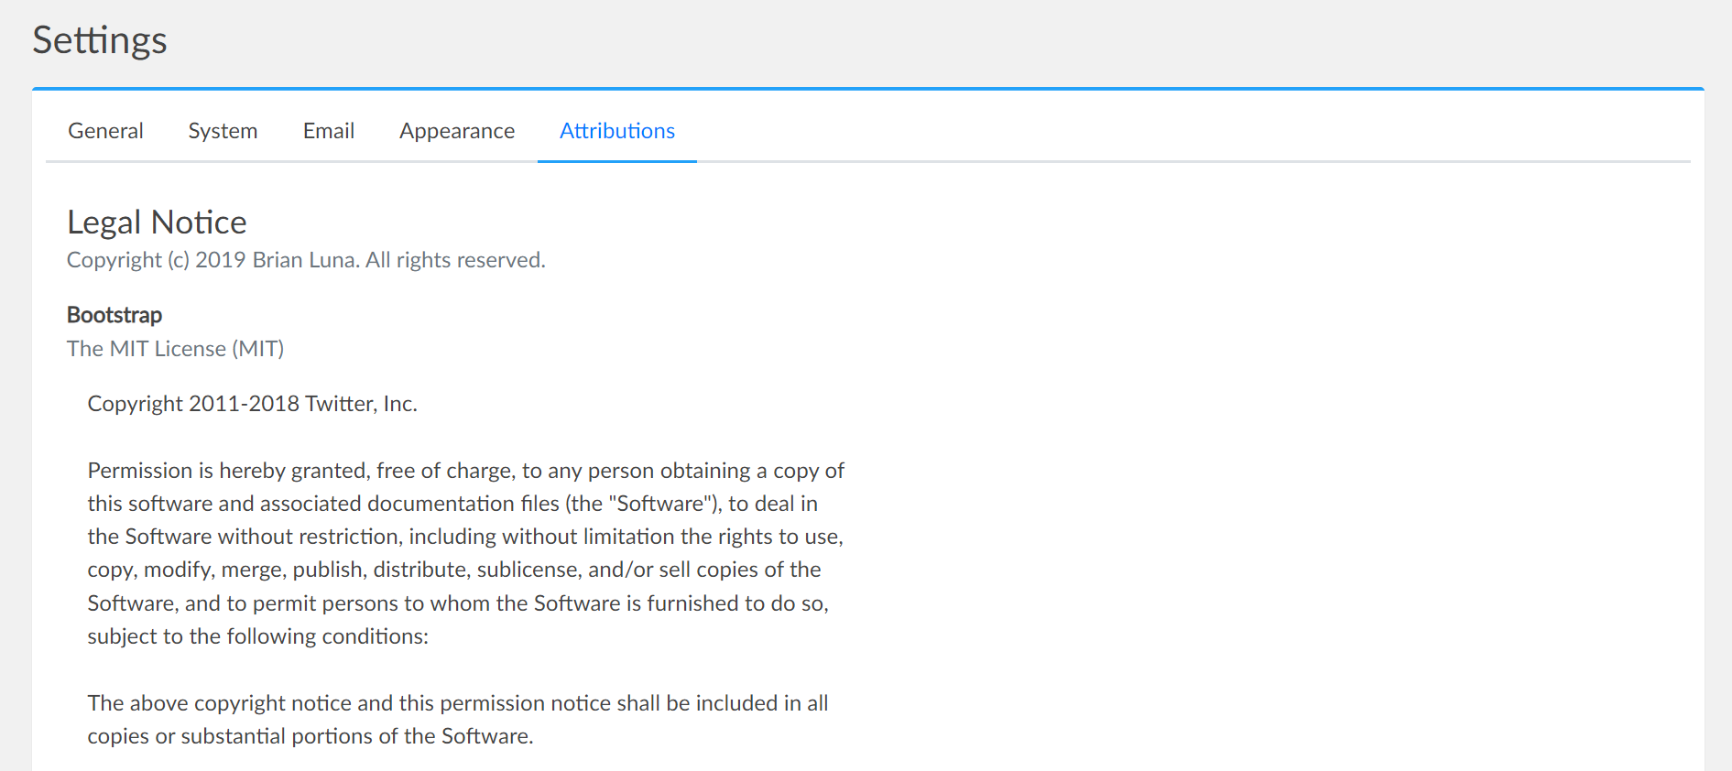This screenshot has width=1732, height=771.
Task: Click the line "The above copyright notice"
Action: click(x=457, y=703)
